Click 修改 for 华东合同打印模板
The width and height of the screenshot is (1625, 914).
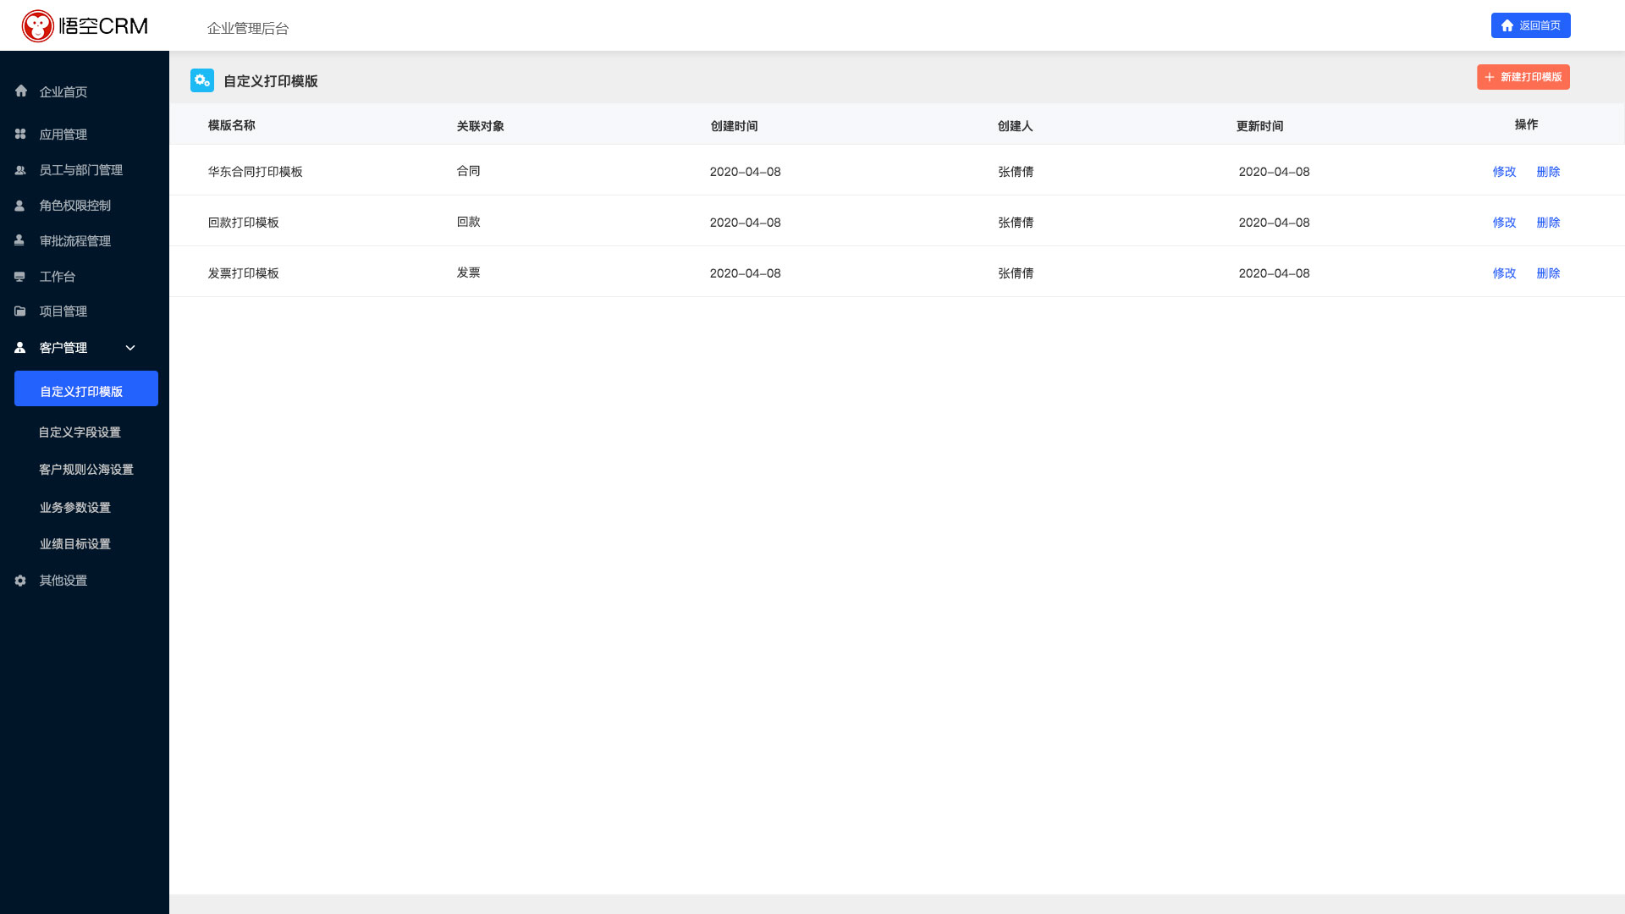[x=1504, y=172]
